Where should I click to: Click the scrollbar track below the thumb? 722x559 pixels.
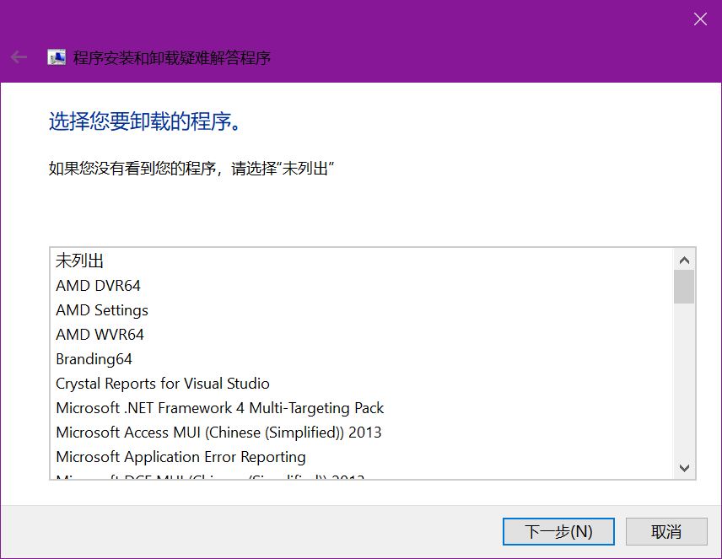point(684,379)
